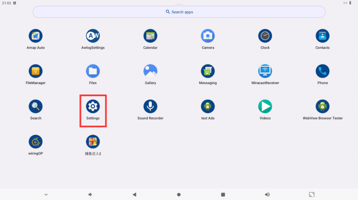The image size is (358, 200).
Task: Open the Phone app
Action: (322, 71)
